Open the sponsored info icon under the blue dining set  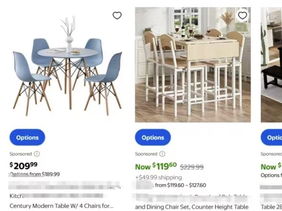click(37, 154)
